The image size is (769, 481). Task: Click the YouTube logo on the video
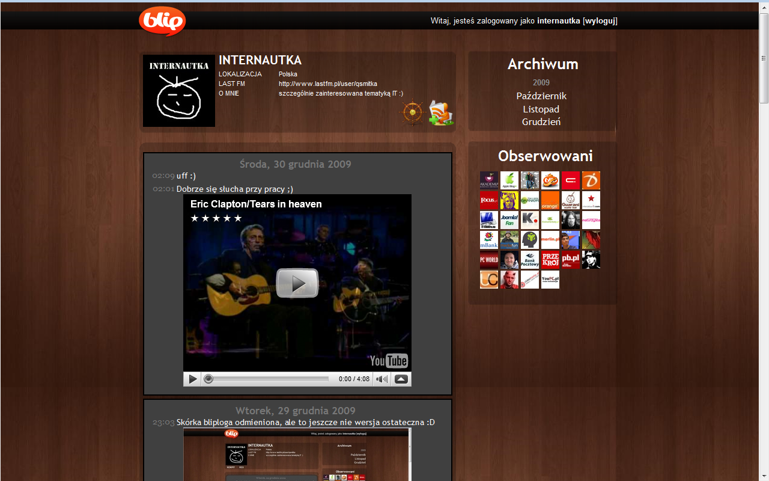tap(389, 360)
